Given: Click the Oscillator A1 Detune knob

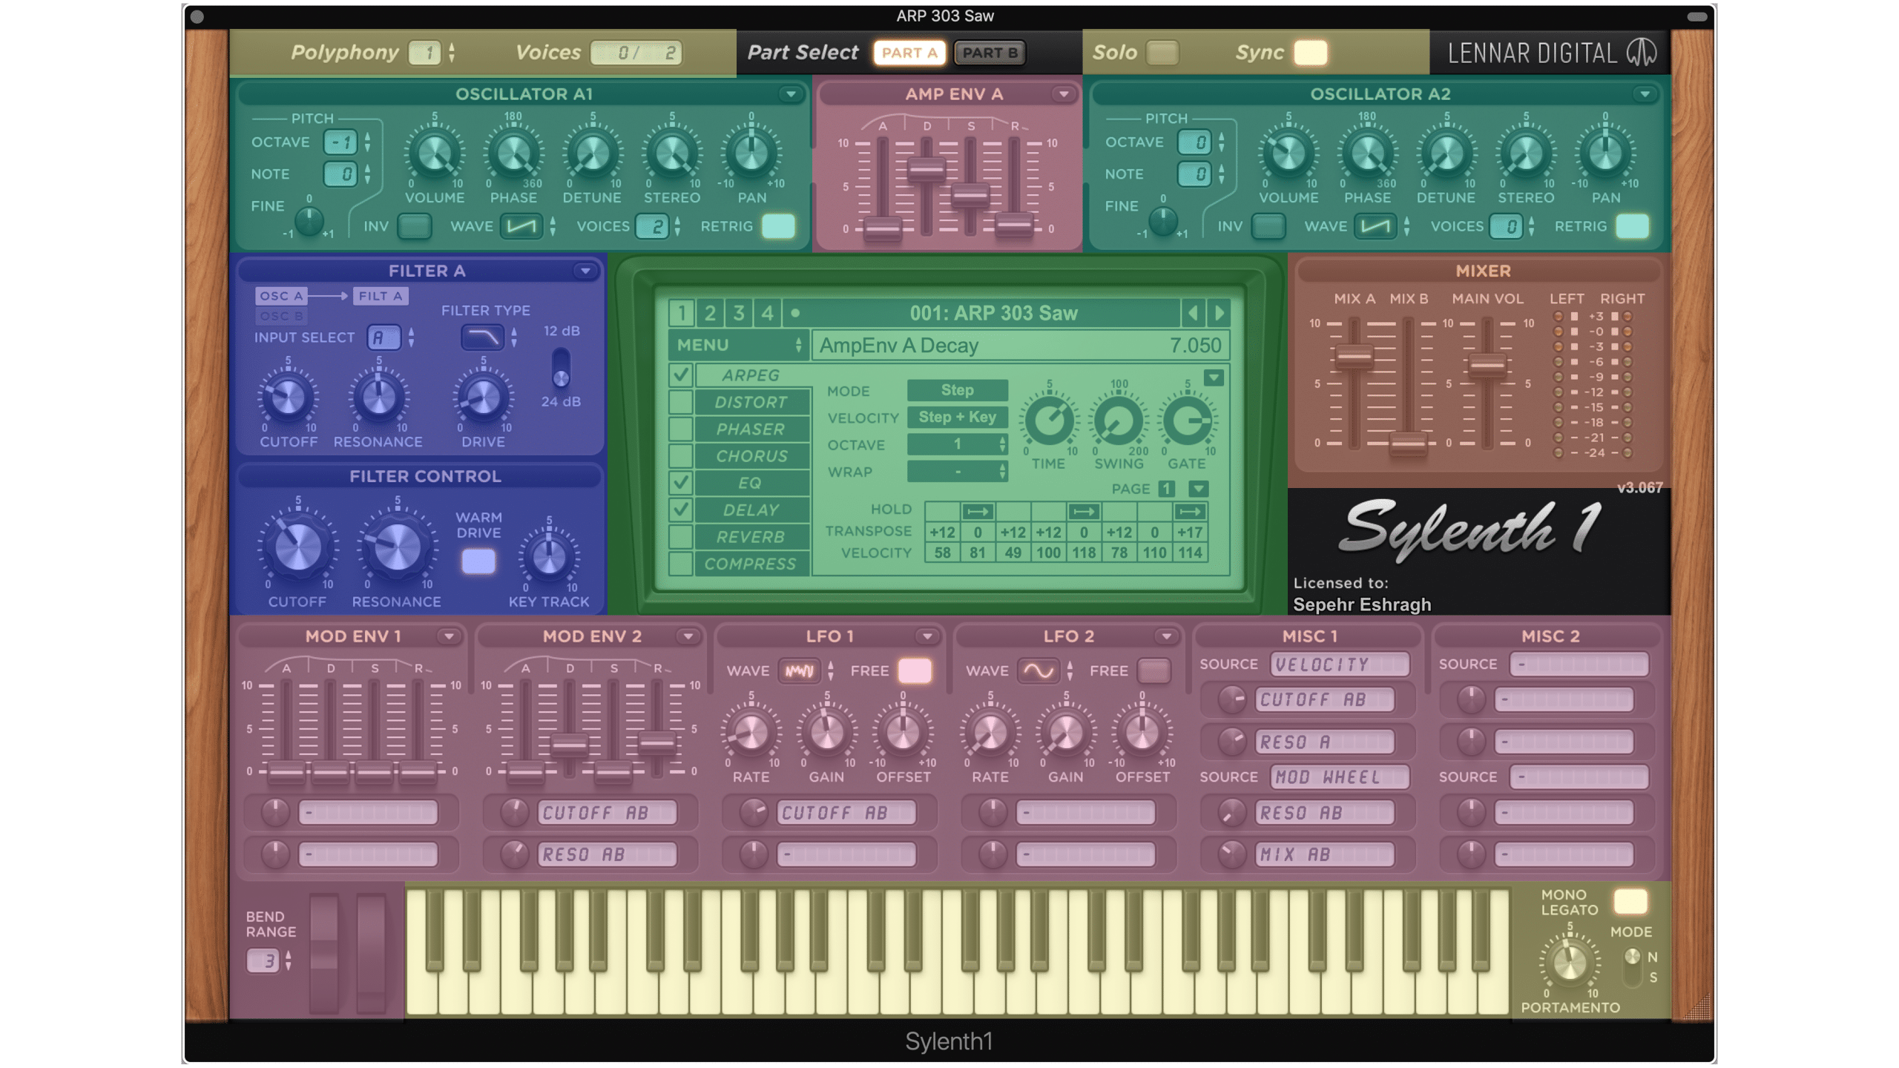Looking at the screenshot, I should click(x=593, y=154).
